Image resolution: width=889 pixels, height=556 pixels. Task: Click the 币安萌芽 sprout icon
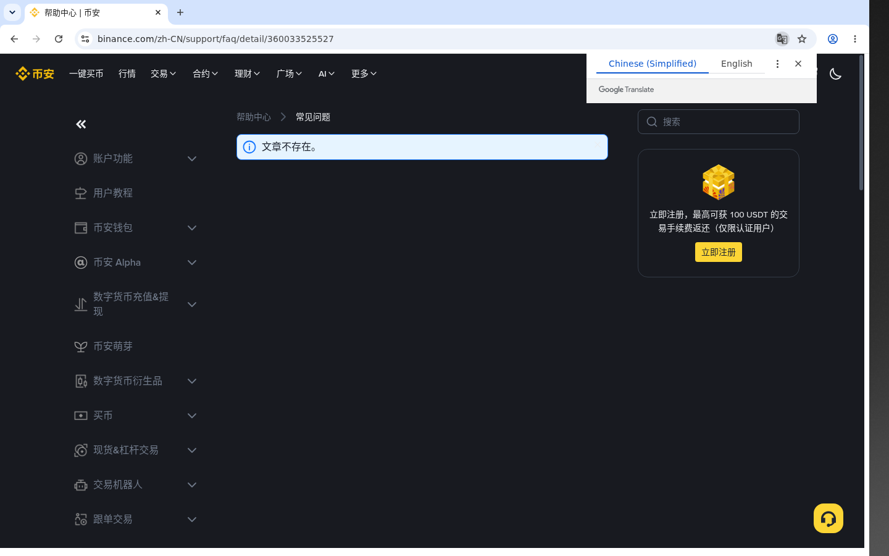coord(81,347)
